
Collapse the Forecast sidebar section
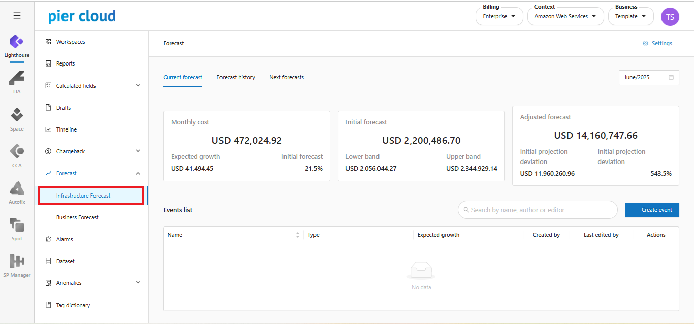pyautogui.click(x=138, y=174)
